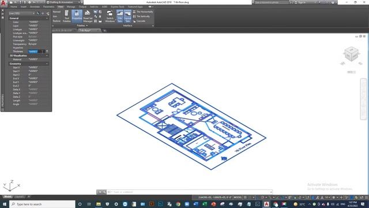Open the Home ribbon tab
Viewport: 369px width, 208px height.
point(14,7)
